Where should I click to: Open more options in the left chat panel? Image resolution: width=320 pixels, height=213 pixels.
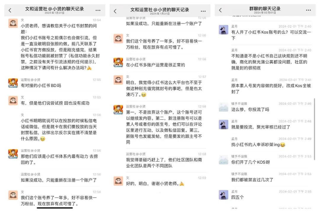tap(98, 10)
